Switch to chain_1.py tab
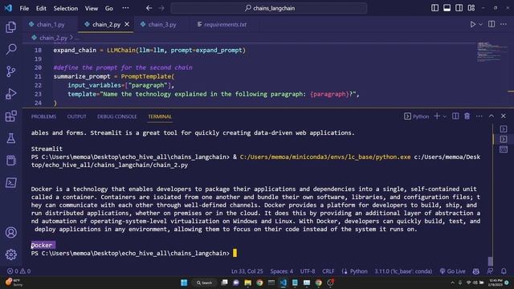Screen dimensions: 514x289 click(x=50, y=25)
